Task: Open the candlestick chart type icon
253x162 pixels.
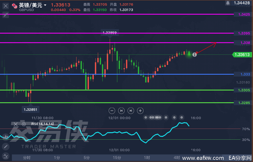Action: pyautogui.click(x=6, y=137)
